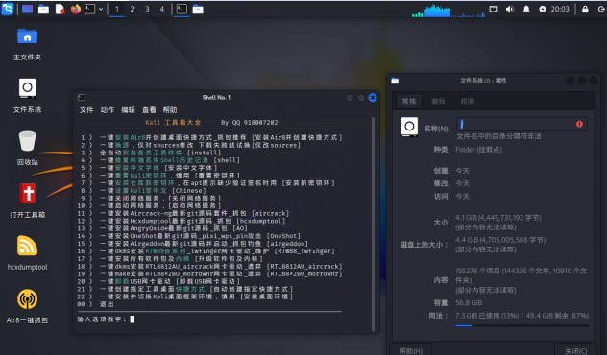Image resolution: width=607 pixels, height=355 pixels.
Task: Click option 11 line ending [aircrack]
Action: (x=184, y=213)
